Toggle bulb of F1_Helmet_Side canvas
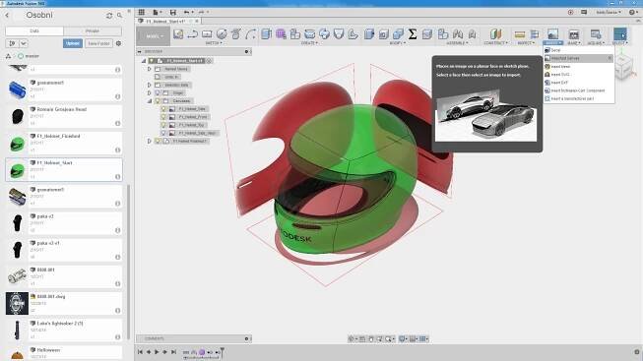Viewport: 643px width, 361px height. pos(163,109)
